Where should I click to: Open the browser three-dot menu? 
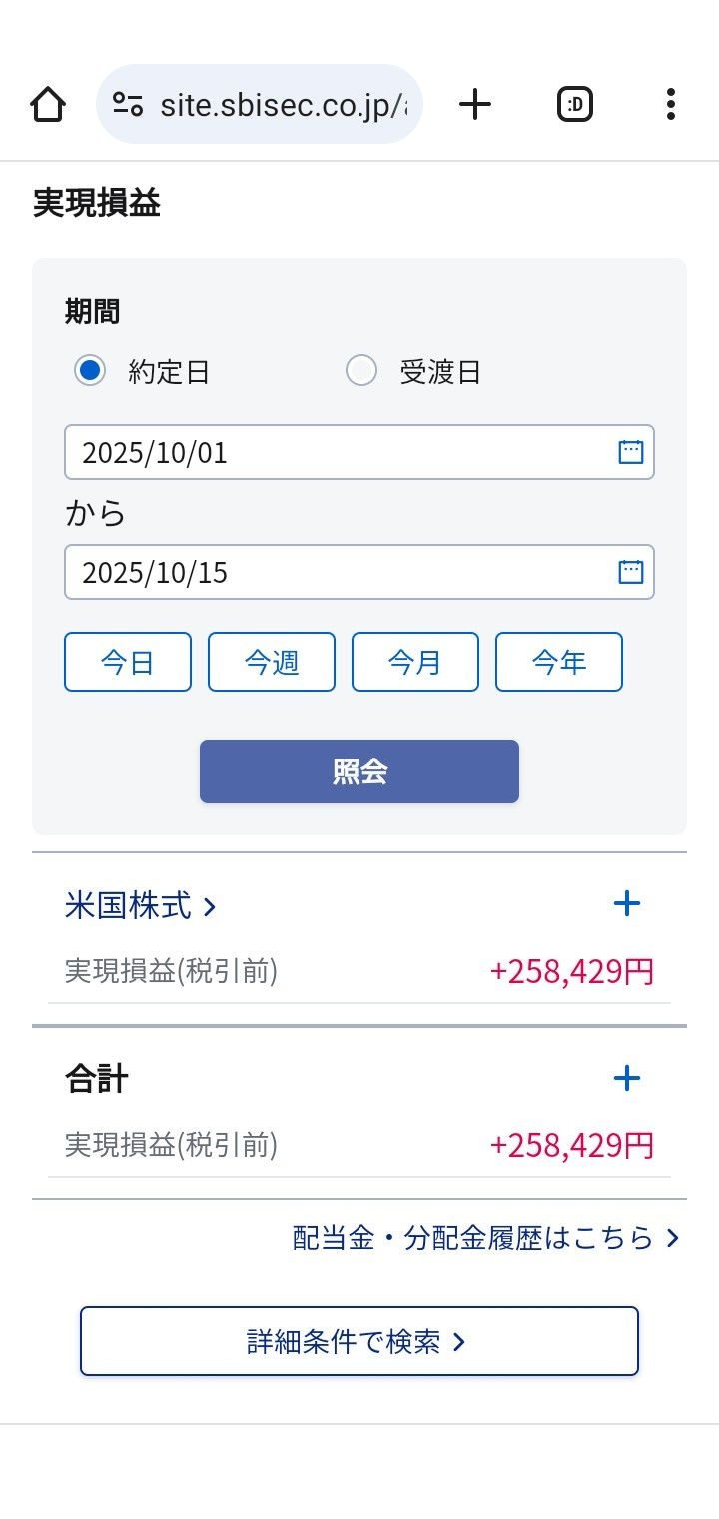(670, 104)
